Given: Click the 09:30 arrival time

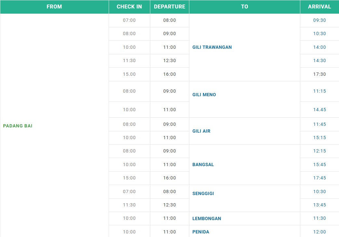Looking at the screenshot, I should (319, 20).
